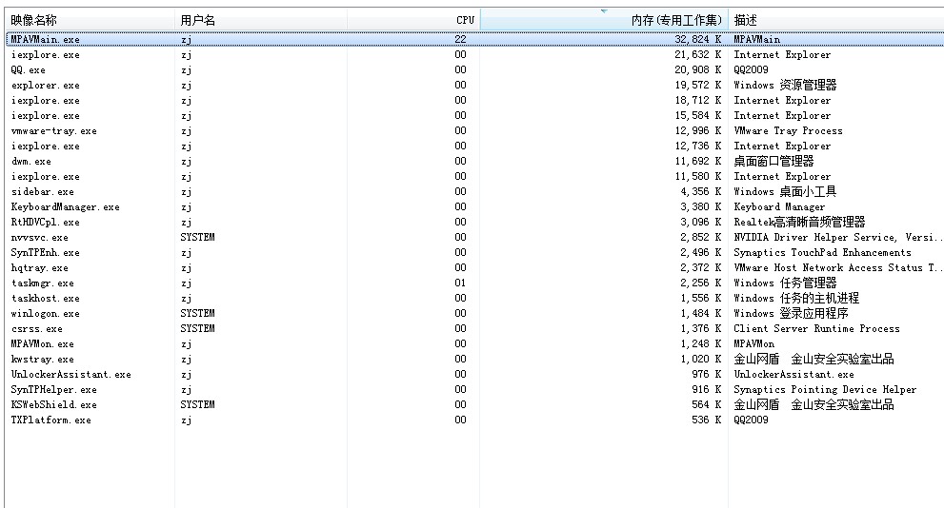Image resolution: width=944 pixels, height=508 pixels.
Task: Sort list by 用户名 column header
Action: 197,20
